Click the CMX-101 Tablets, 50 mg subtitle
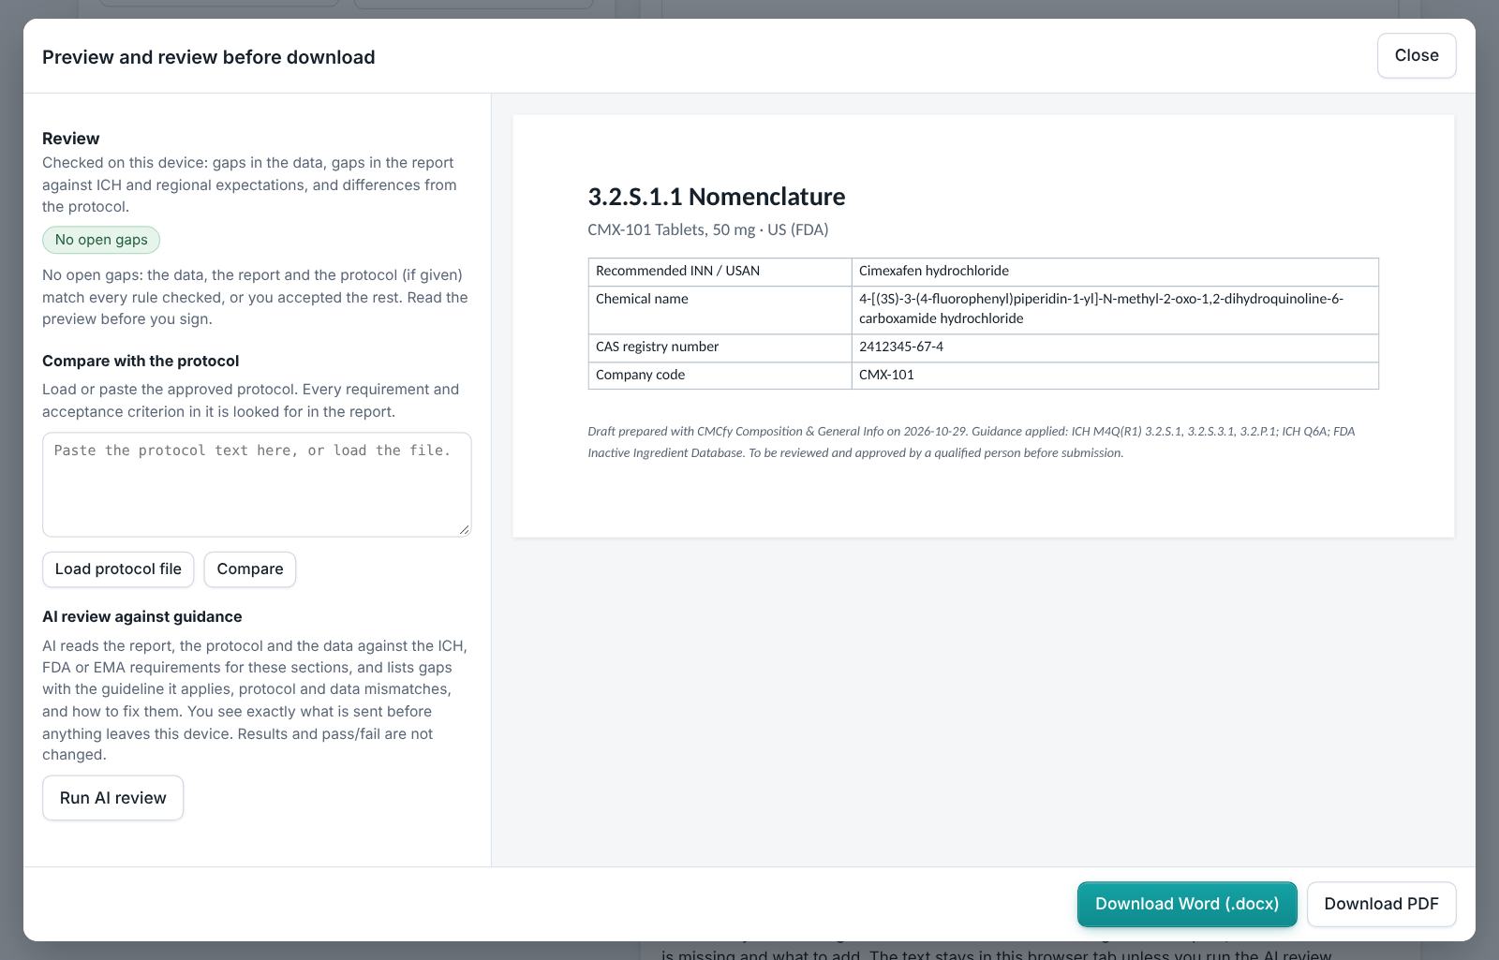Image resolution: width=1499 pixels, height=960 pixels. [x=707, y=229]
